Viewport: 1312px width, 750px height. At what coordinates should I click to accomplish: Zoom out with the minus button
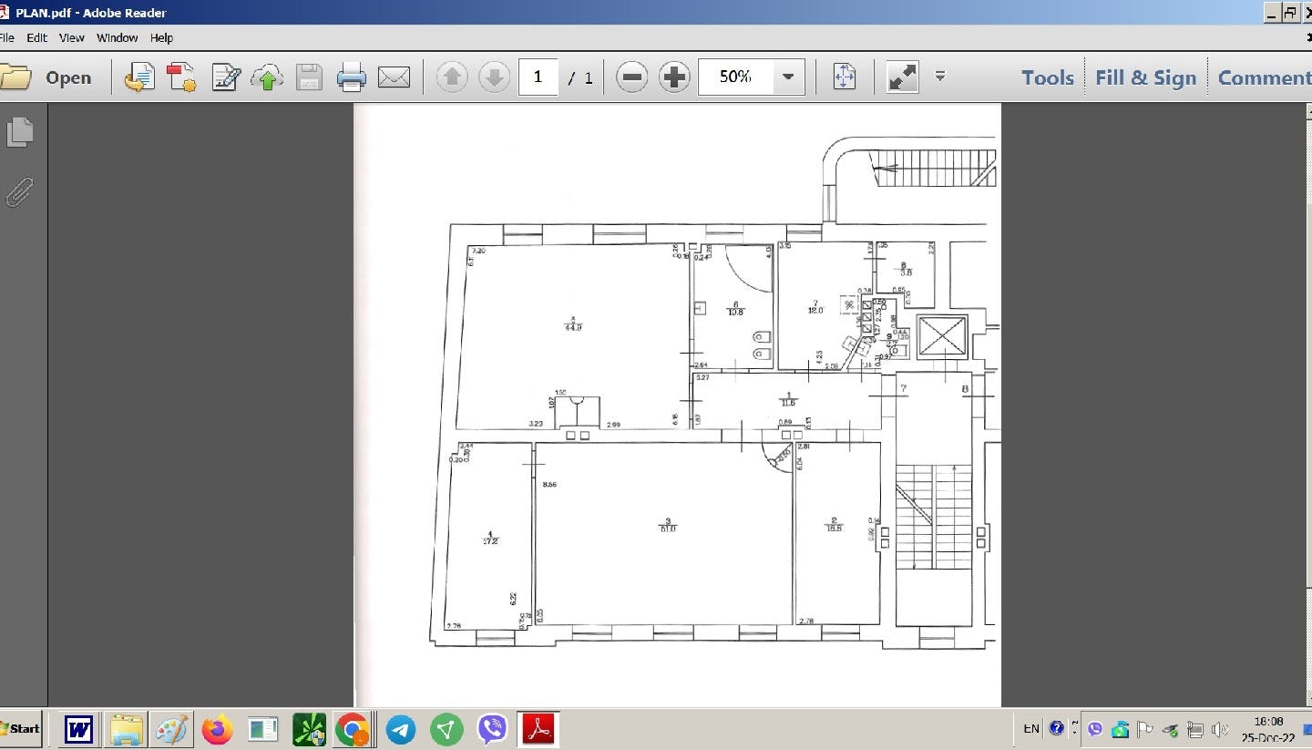pos(631,77)
